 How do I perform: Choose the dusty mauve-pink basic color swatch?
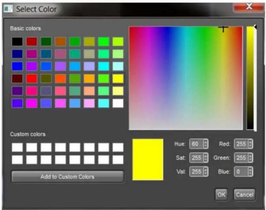pos(60,54)
